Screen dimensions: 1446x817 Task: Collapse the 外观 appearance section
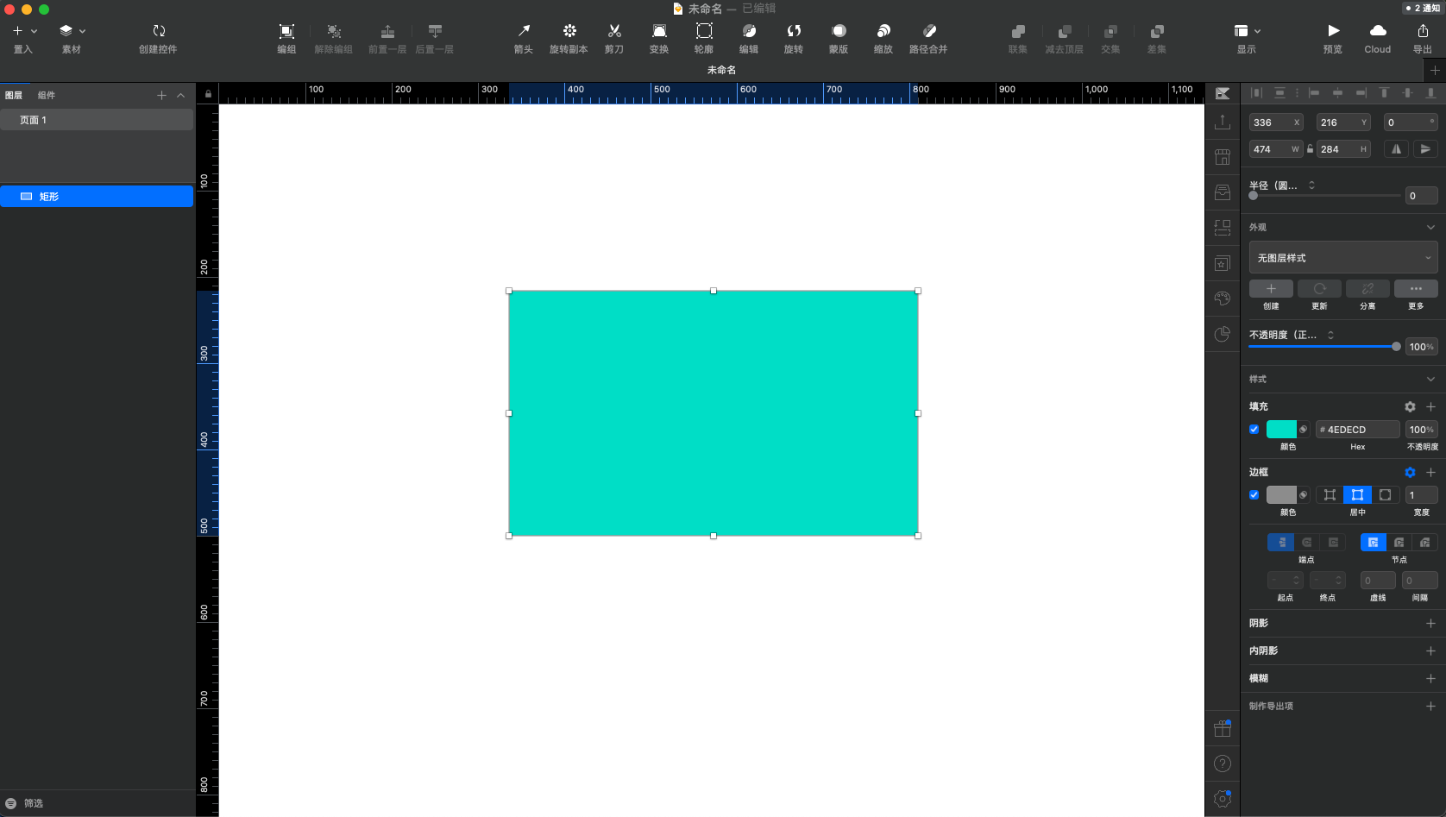click(1430, 228)
